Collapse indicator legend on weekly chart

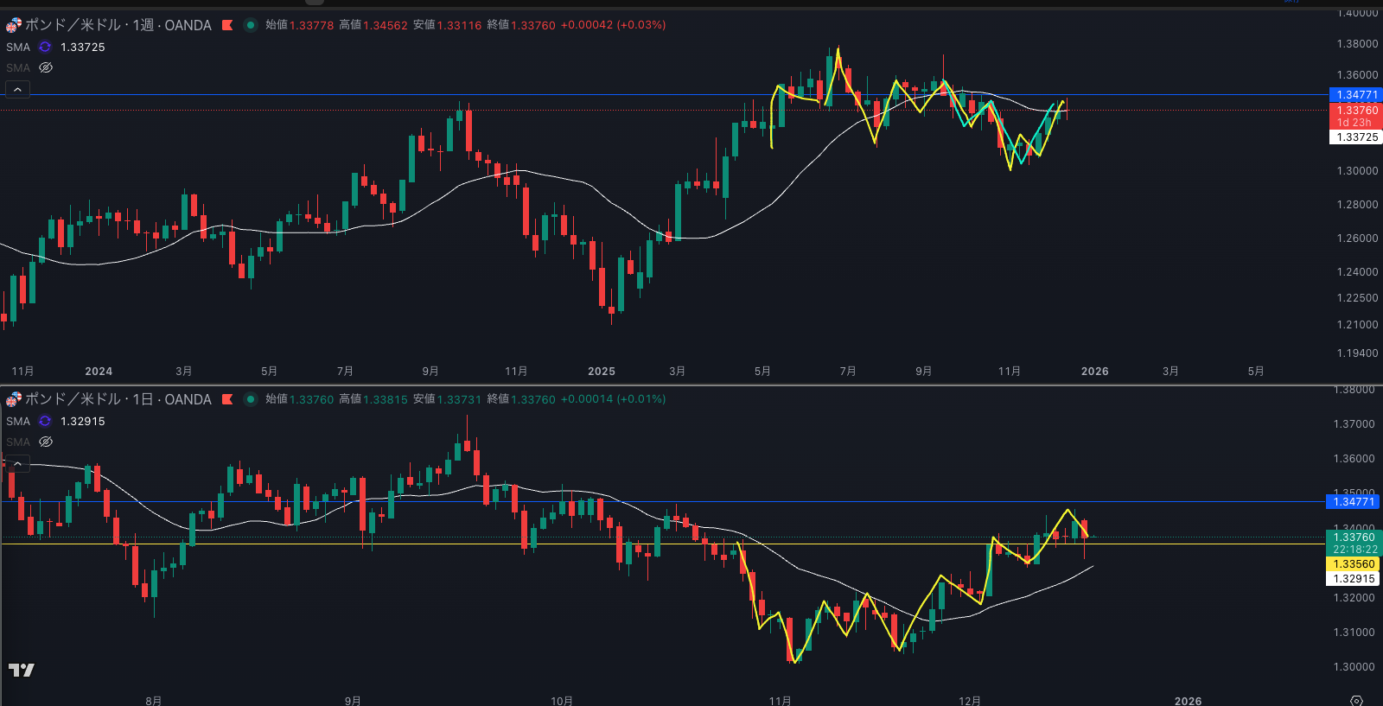(x=17, y=89)
